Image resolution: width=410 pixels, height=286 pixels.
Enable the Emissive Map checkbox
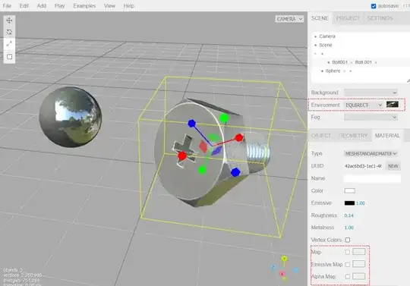pos(348,264)
